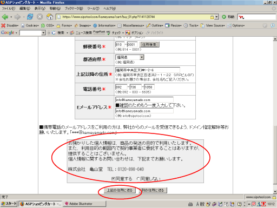Viewport: 277px width, 208px height.
Task: Click the Tools clock icon
Action: (186, 25)
